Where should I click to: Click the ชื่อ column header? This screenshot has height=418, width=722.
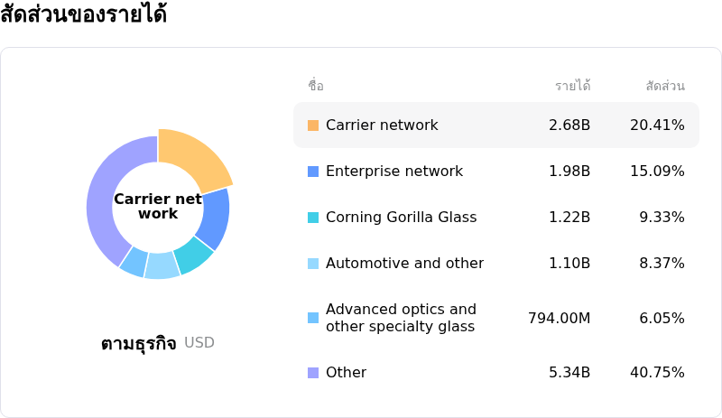315,87
